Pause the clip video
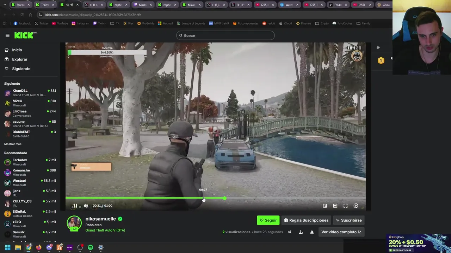Screen dimensions: 451x253 coord(75,206)
